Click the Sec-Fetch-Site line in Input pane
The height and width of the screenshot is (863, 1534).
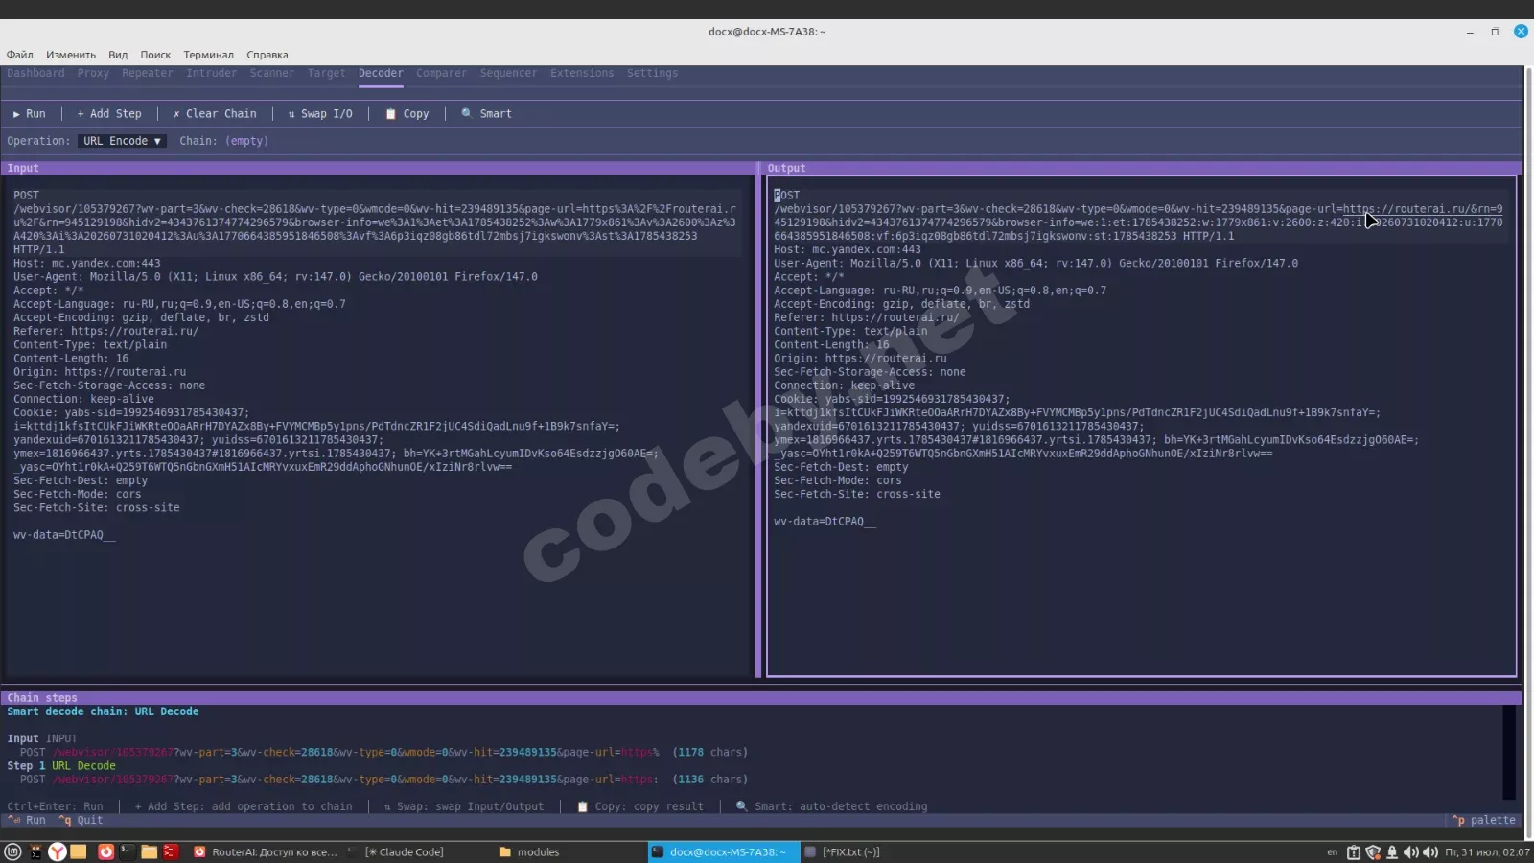pos(97,508)
